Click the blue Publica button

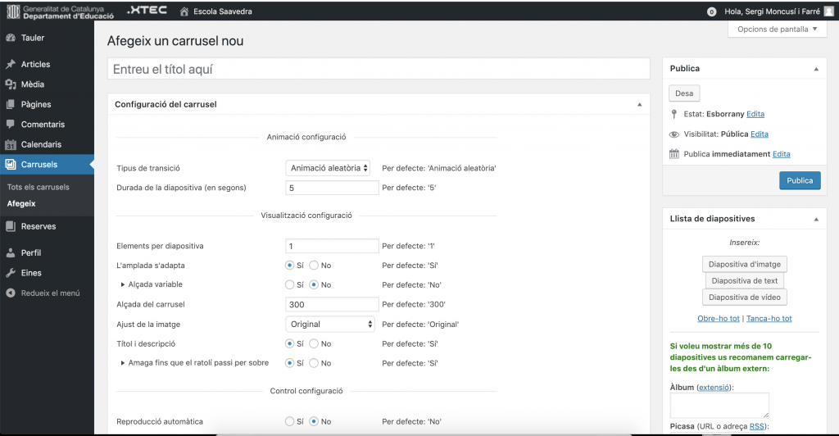[799, 180]
